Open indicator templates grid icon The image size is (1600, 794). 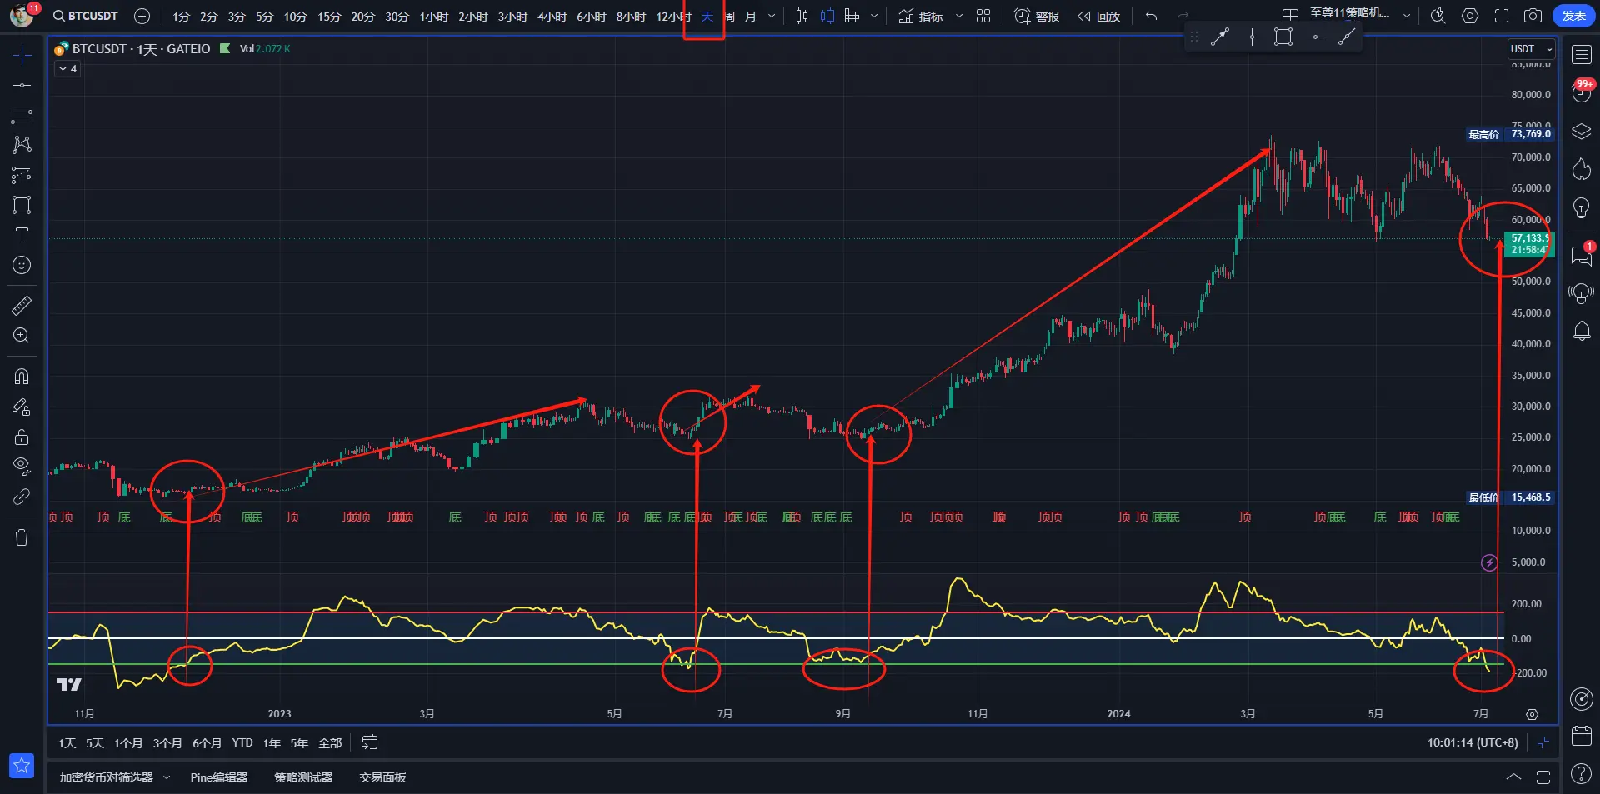pyautogui.click(x=983, y=16)
